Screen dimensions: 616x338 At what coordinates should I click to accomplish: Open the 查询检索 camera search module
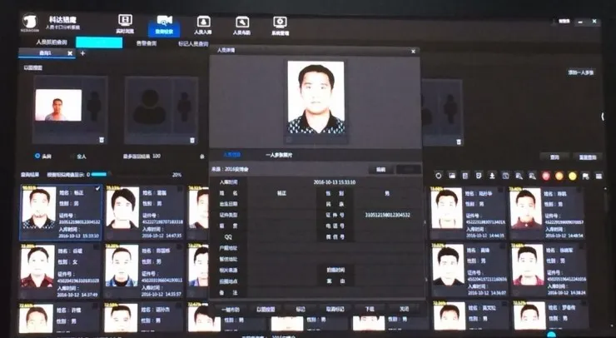[164, 25]
